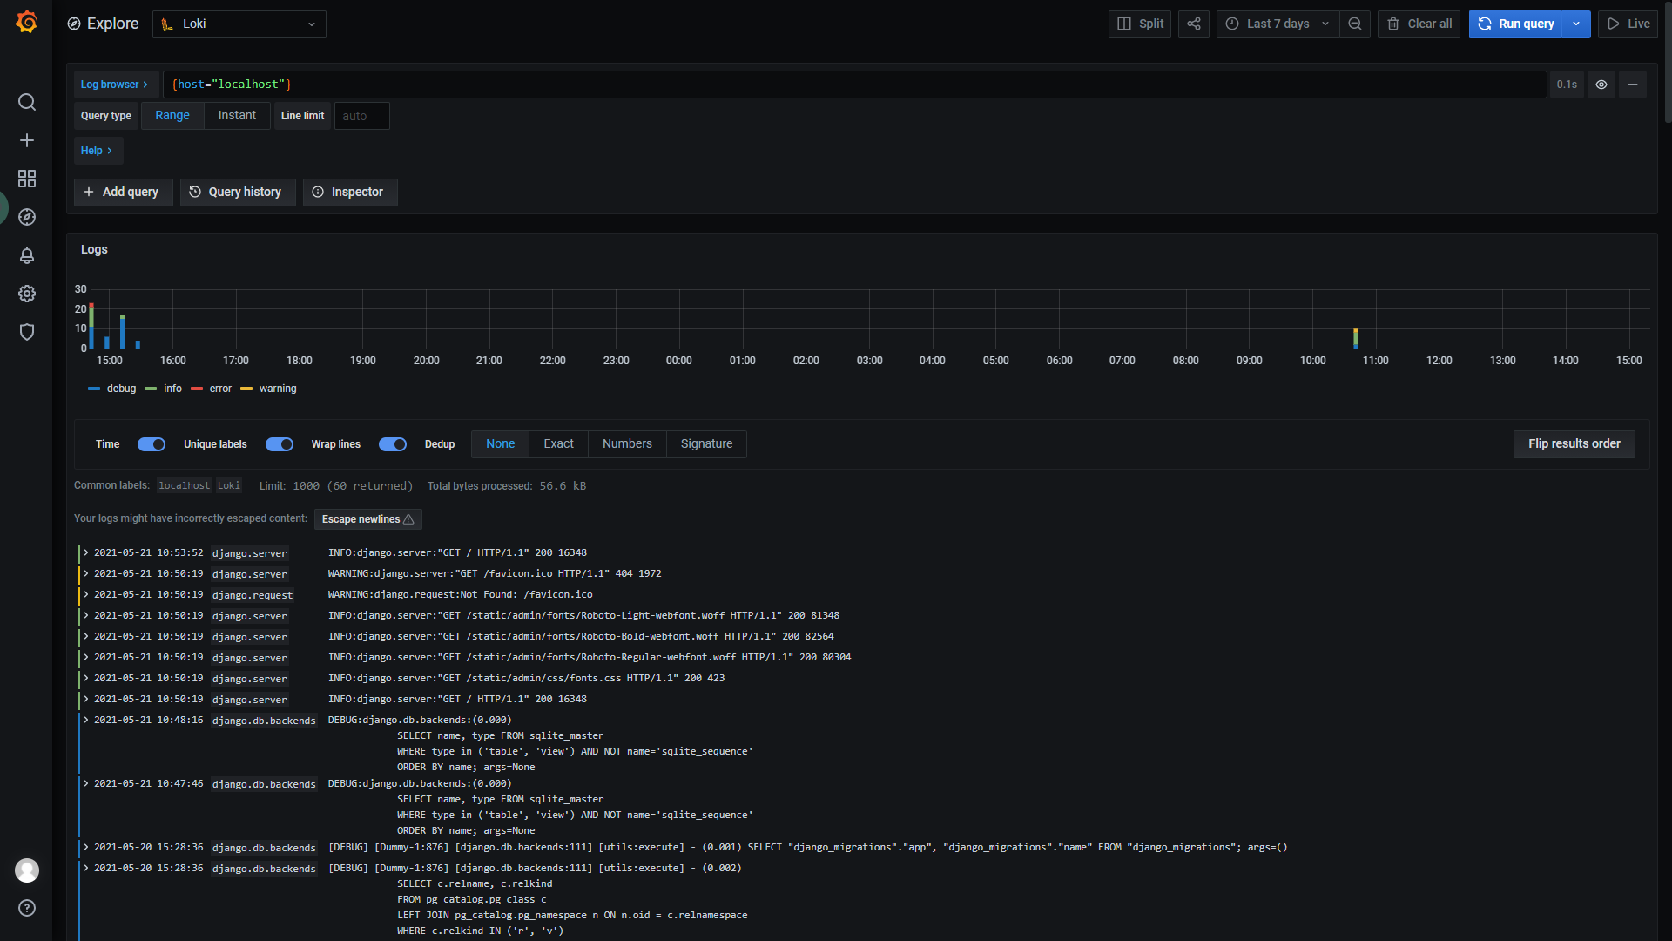Open the Configuration gear icon
This screenshot has width=1672, height=941.
point(27,294)
